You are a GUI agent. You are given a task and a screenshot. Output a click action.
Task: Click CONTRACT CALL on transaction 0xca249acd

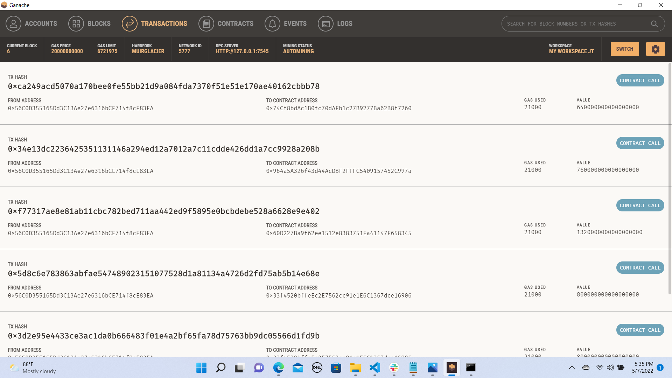pyautogui.click(x=640, y=80)
